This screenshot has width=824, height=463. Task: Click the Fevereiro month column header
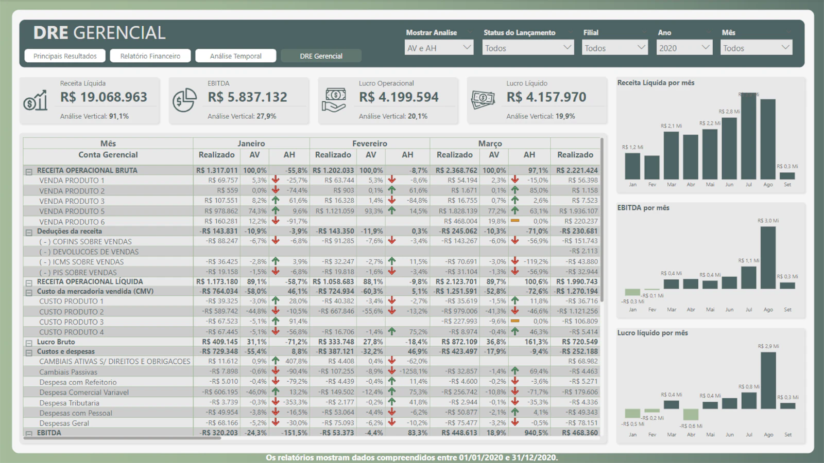(x=370, y=144)
